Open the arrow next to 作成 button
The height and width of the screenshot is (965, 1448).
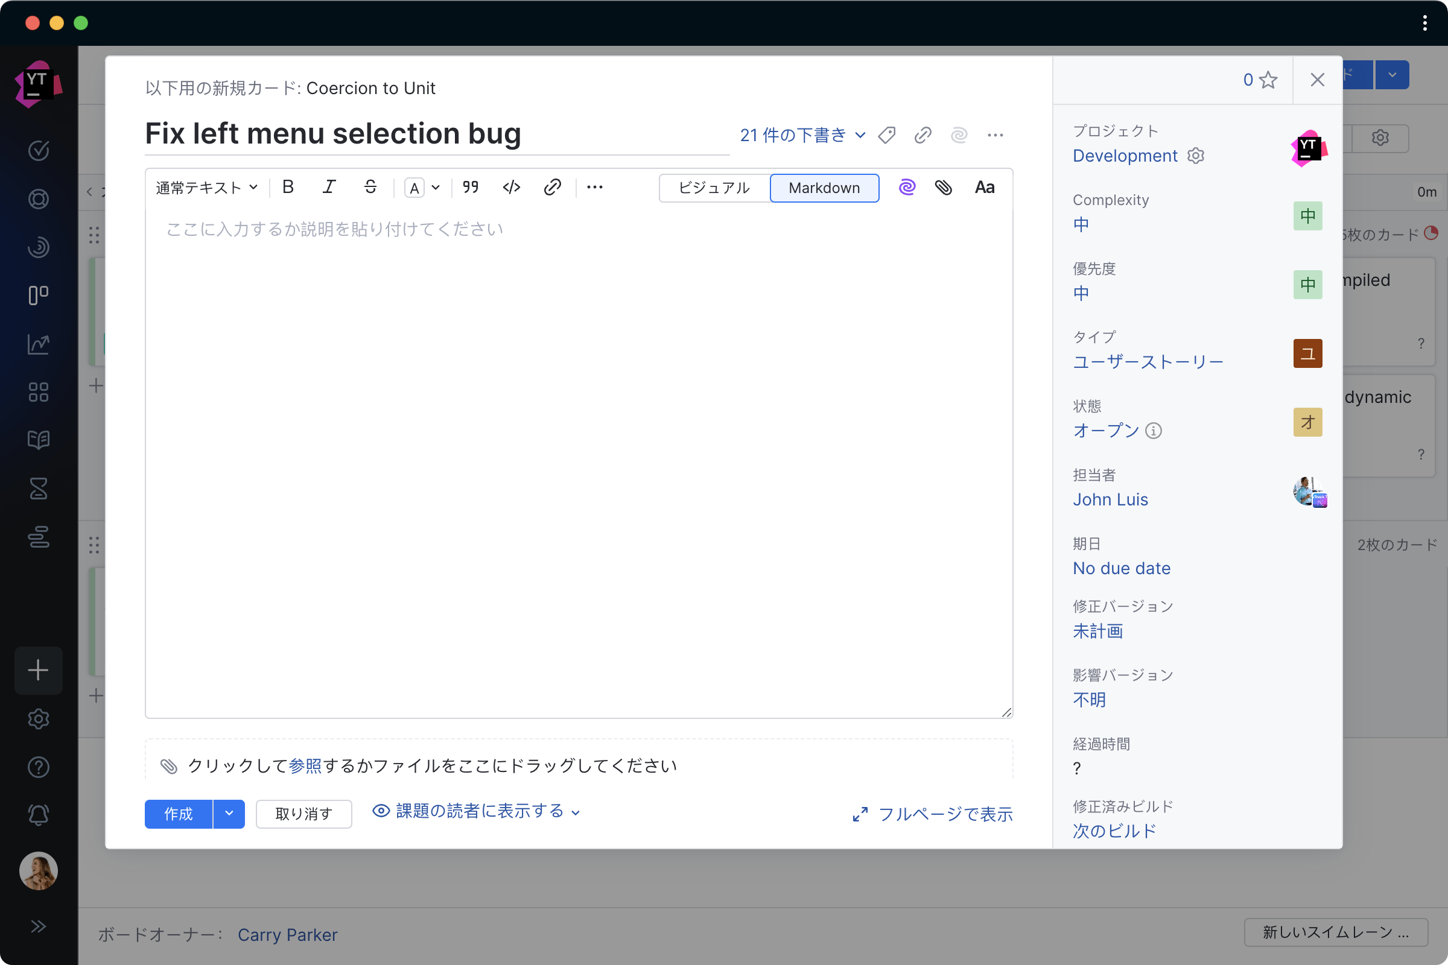229,814
